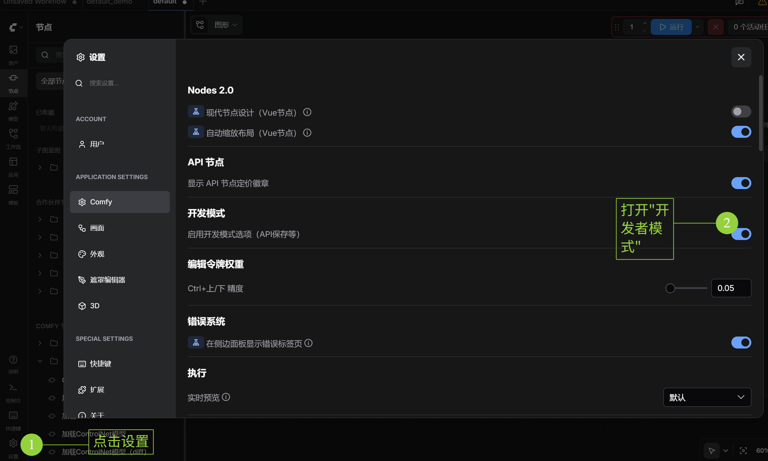Disable 自动缩放布局 (Vue节点)
This screenshot has width=768, height=461.
[741, 132]
